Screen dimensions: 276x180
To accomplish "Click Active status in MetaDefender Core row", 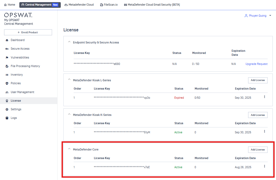I will pos(178,167).
